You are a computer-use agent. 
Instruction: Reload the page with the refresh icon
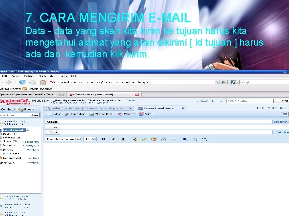coord(22,82)
